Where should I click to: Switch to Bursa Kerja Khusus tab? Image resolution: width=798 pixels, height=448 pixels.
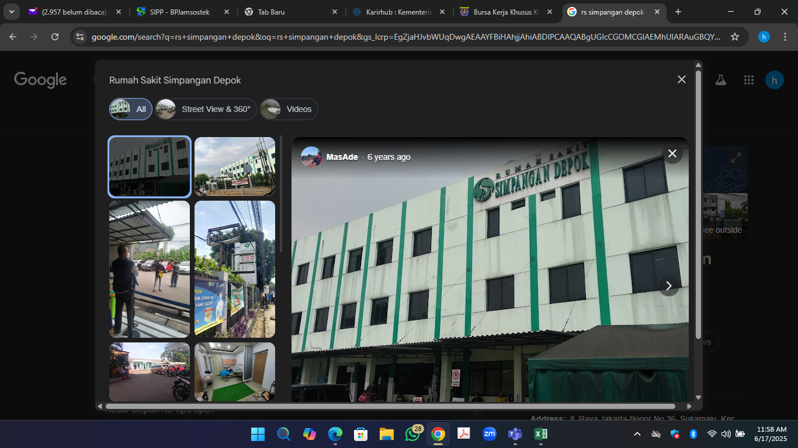506,12
